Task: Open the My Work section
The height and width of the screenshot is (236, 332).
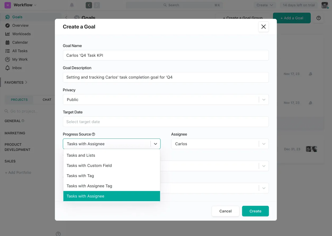Action: click(x=19, y=59)
